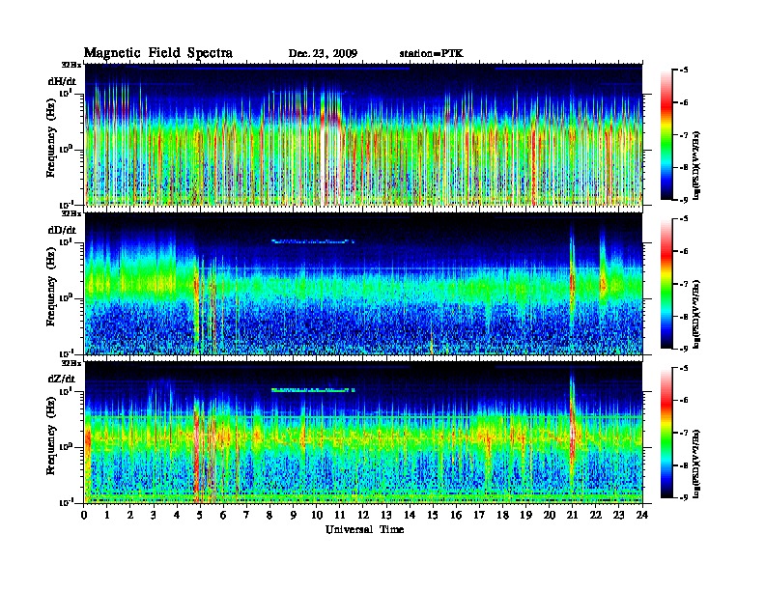
Task: Click hour tick label "17" on time axis
Action: (x=479, y=516)
